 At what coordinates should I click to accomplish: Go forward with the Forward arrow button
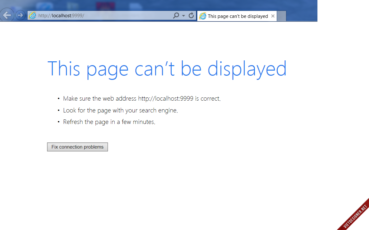20,15
